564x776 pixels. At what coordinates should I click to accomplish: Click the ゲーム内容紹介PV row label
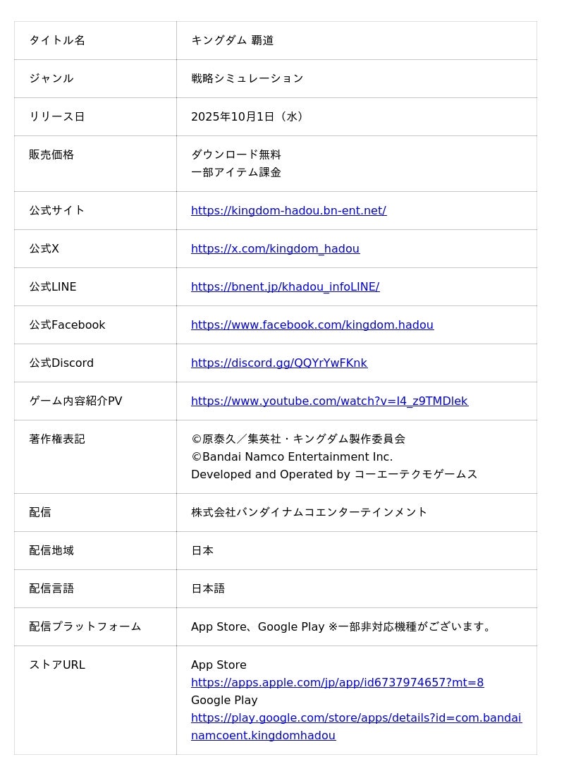75,401
